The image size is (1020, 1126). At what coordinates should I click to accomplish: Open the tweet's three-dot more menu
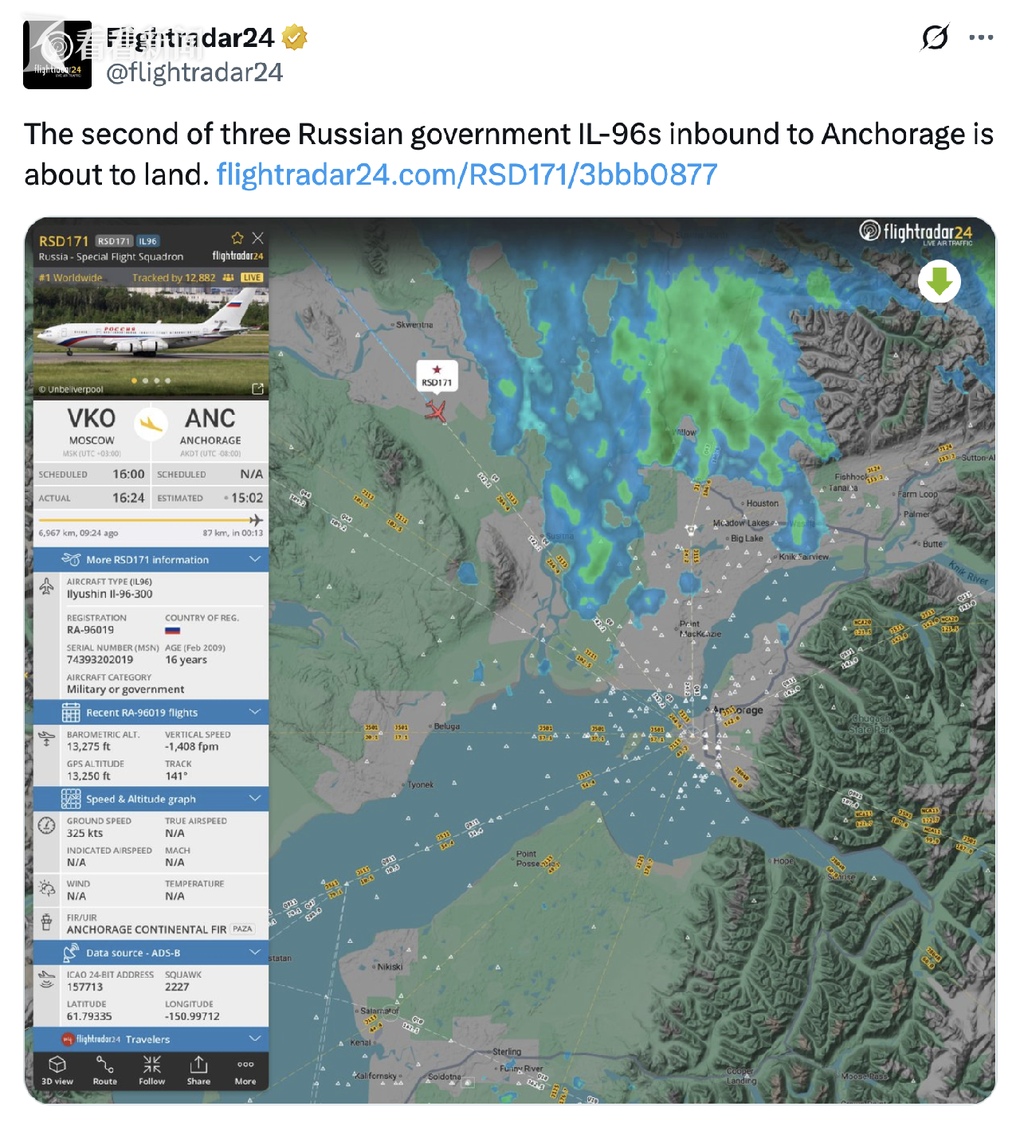tap(981, 37)
